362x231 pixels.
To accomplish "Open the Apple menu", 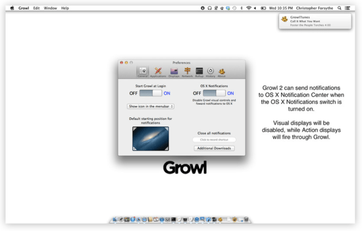I will (x=12, y=8).
